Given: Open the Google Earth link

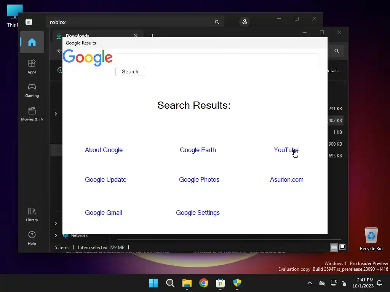Looking at the screenshot, I should [198, 150].
